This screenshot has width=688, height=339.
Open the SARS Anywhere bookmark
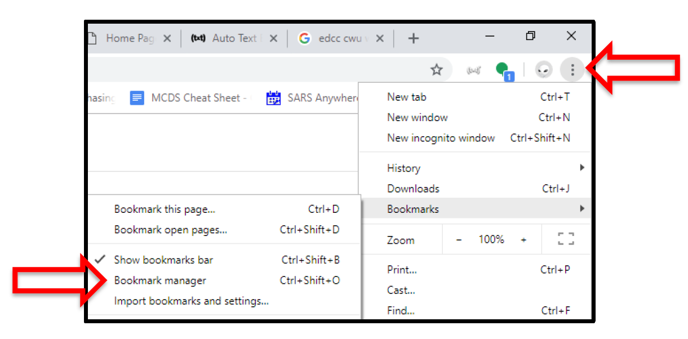click(x=313, y=98)
